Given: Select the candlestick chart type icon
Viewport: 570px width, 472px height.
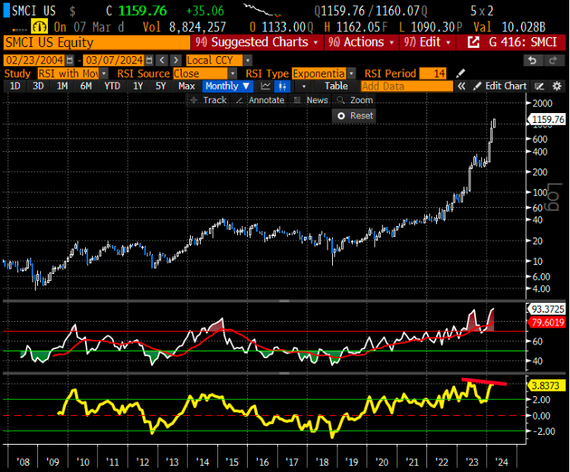Looking at the screenshot, I should [x=283, y=86].
